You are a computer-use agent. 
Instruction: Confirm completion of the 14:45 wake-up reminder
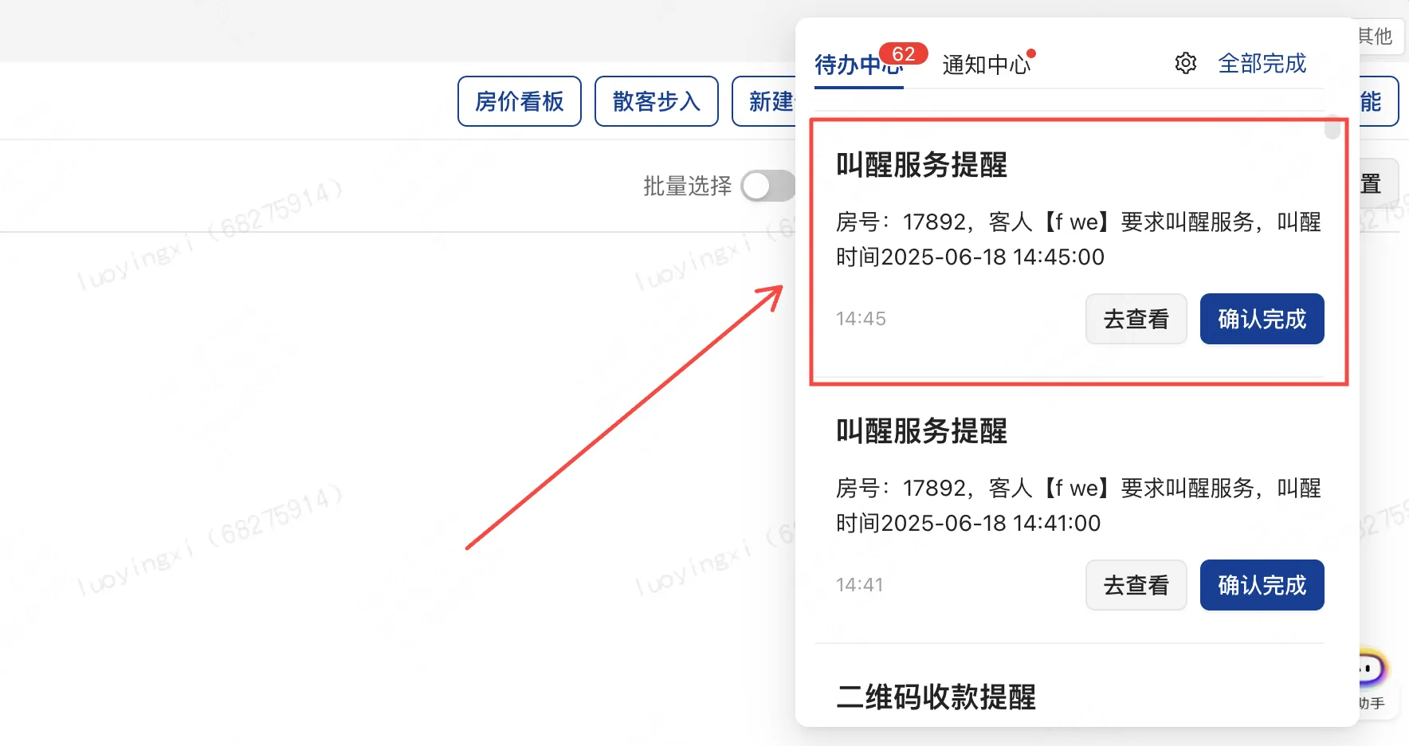[x=1262, y=319]
